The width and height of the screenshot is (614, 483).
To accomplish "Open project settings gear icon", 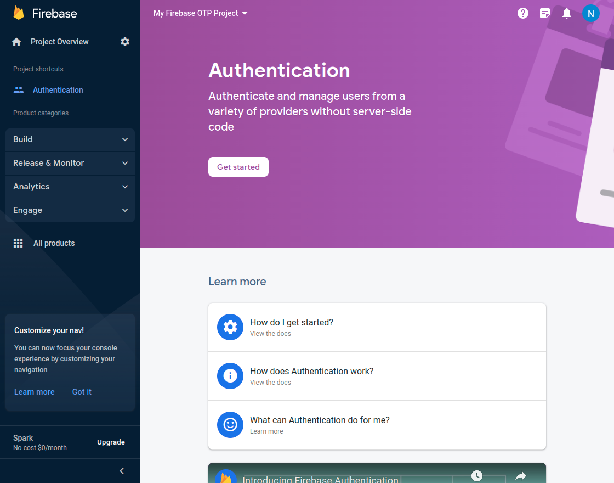I will pyautogui.click(x=125, y=42).
